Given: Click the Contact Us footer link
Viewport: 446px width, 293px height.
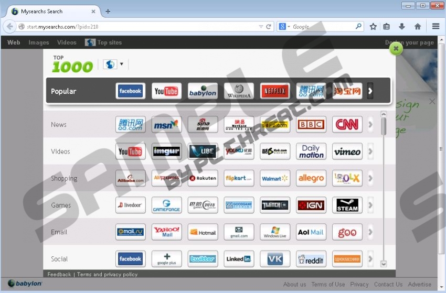Looking at the screenshot, I should coord(388,284).
